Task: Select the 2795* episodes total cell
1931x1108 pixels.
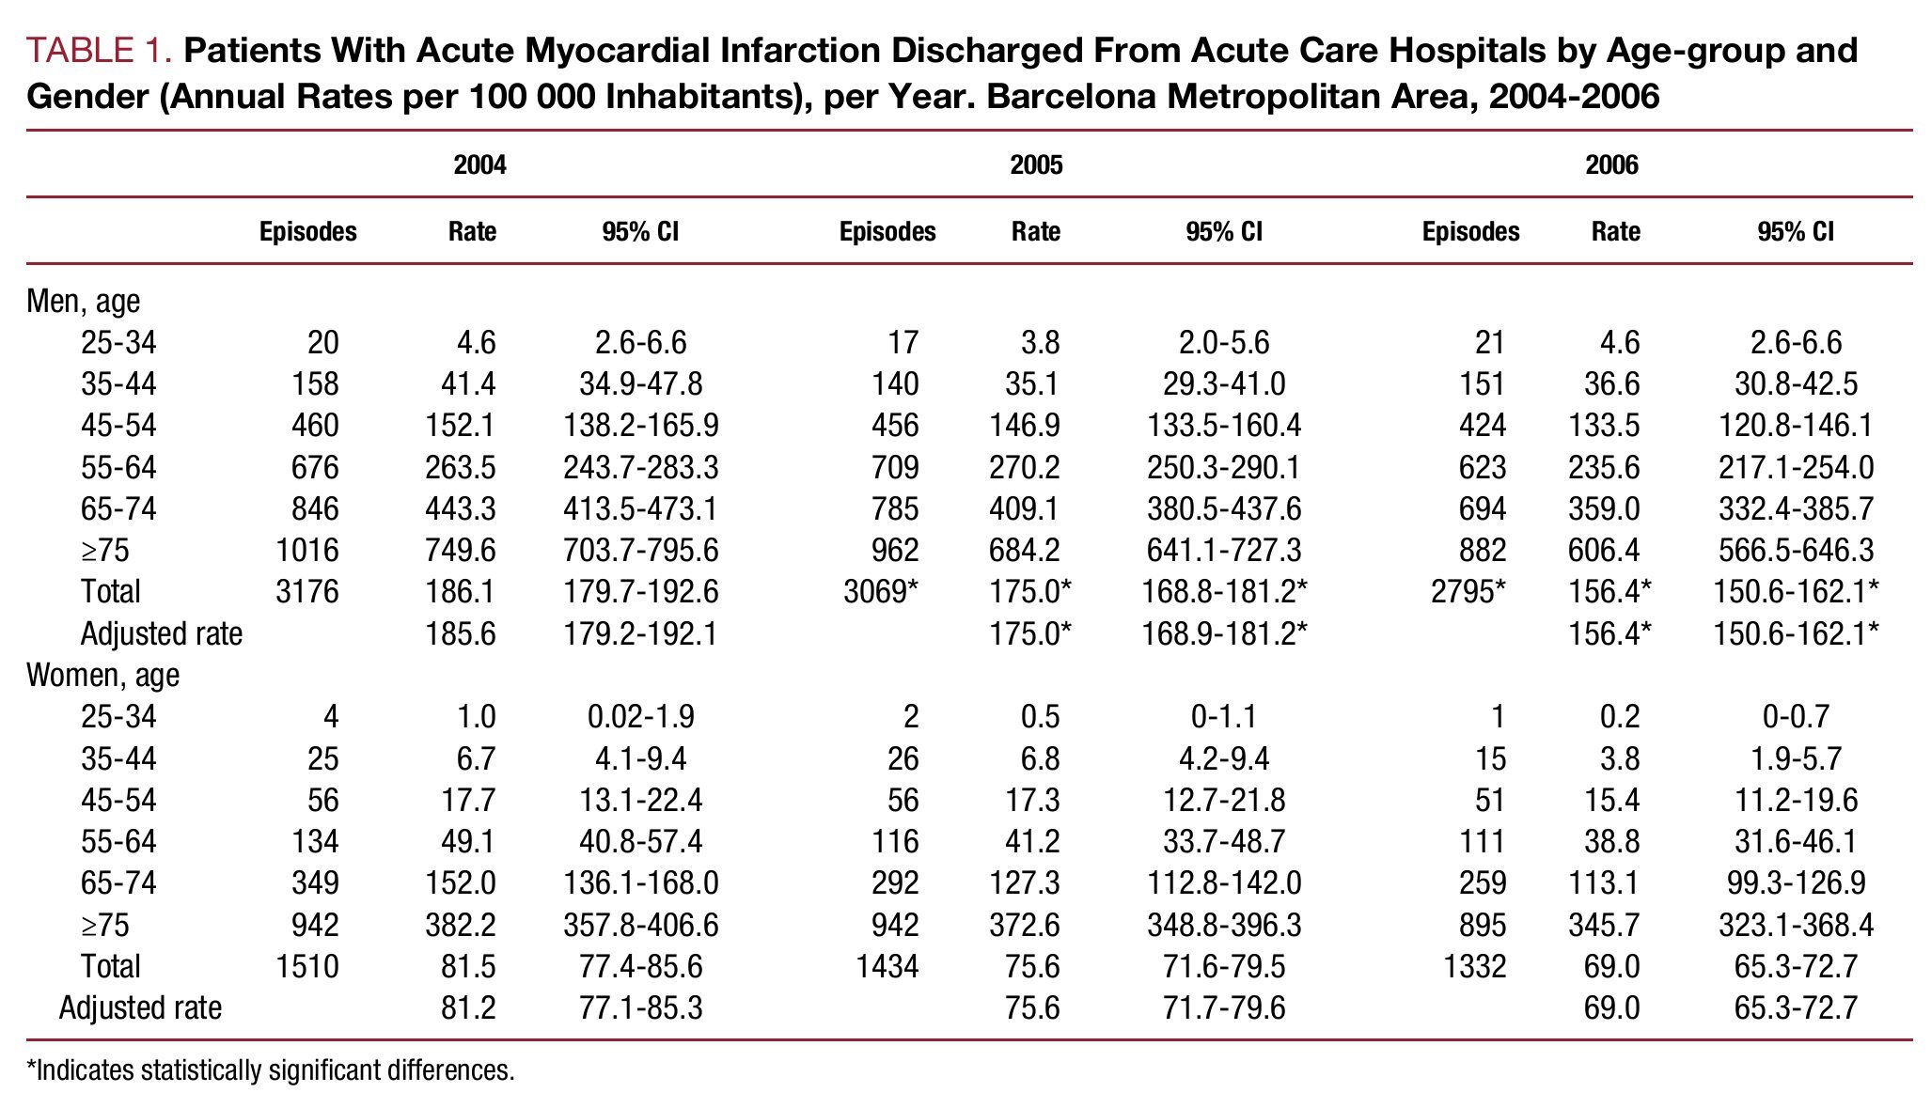Action: coord(1468,591)
